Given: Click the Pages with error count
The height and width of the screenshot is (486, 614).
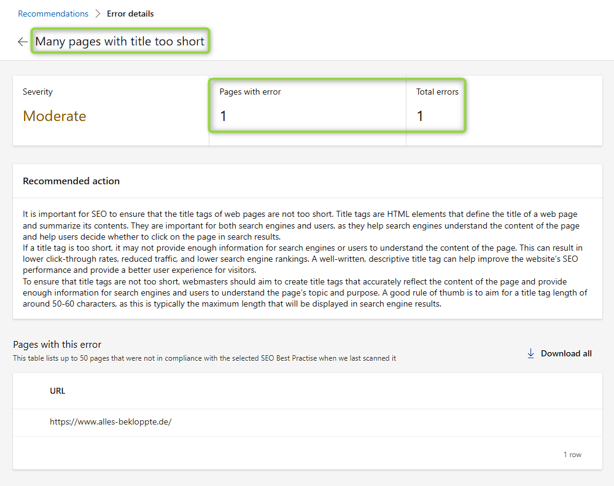Looking at the screenshot, I should (x=223, y=116).
